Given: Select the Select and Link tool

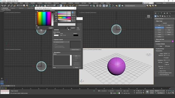Looking at the screenshot, I should coord(8,5).
